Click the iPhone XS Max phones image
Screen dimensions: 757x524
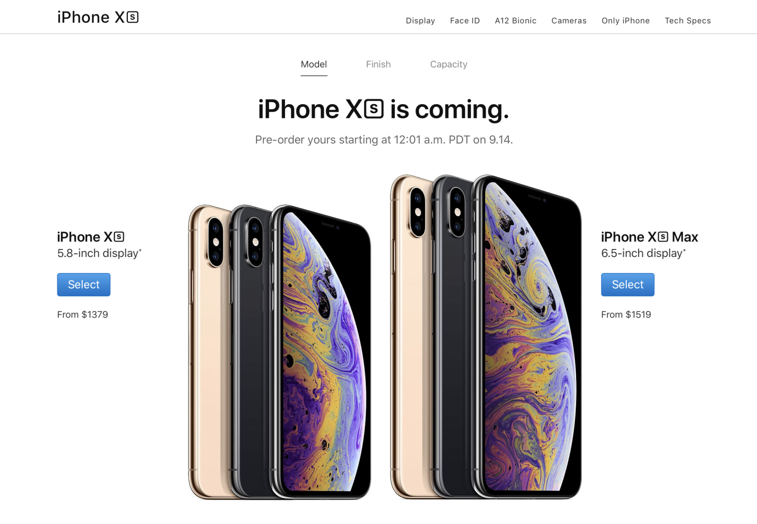click(x=486, y=337)
